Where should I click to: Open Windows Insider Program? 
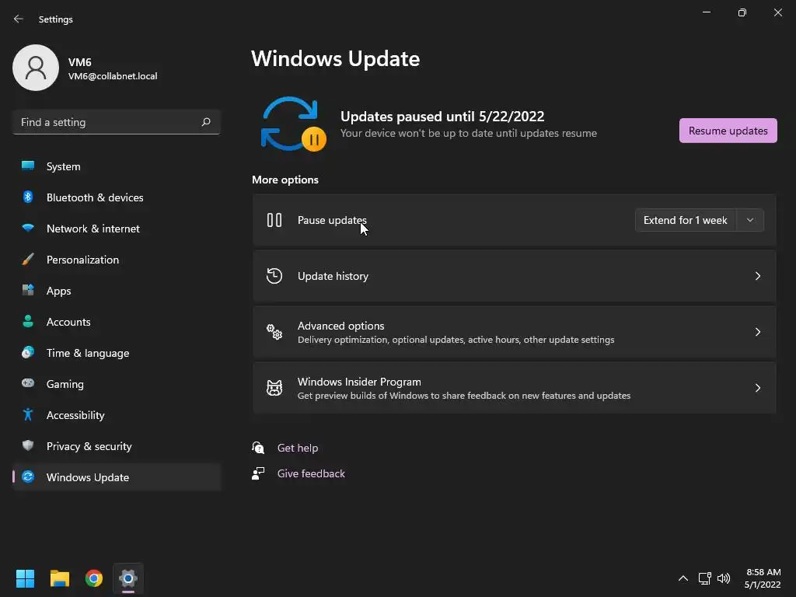point(515,388)
